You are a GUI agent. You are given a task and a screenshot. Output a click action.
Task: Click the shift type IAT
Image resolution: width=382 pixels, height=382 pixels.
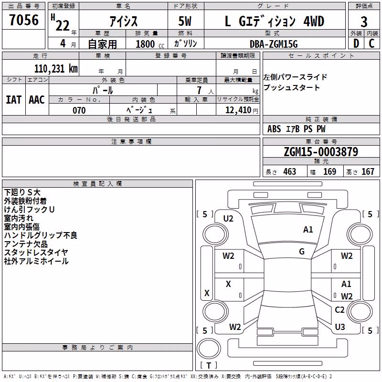(x=14, y=100)
